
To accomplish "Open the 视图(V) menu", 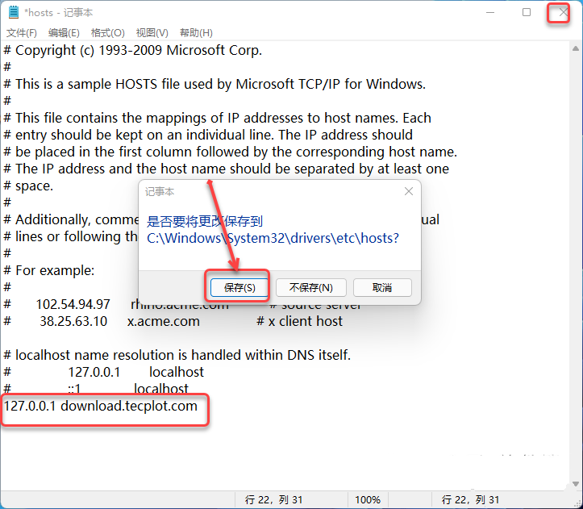I will 152,33.
